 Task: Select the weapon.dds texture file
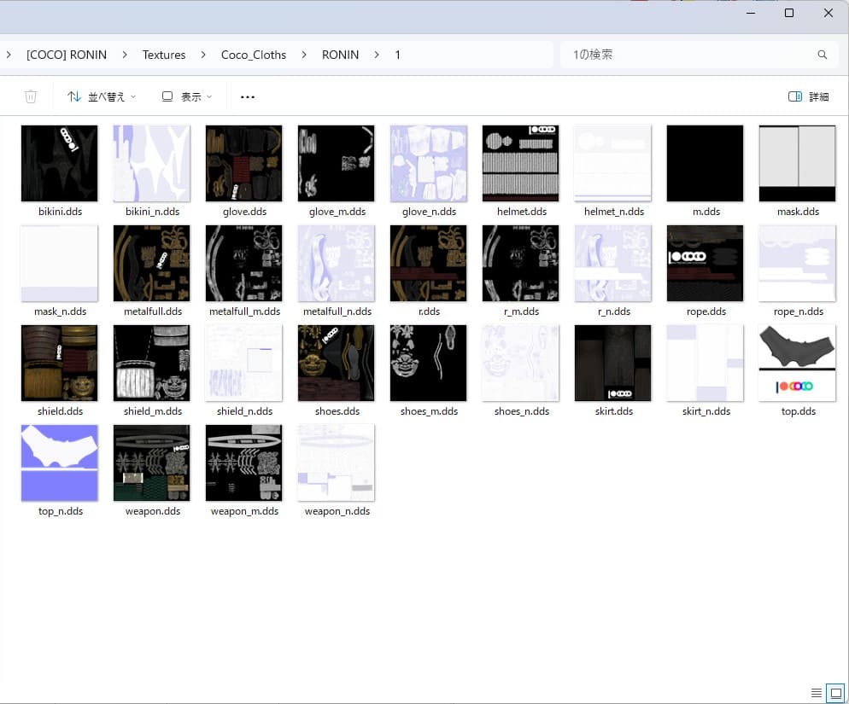tap(151, 463)
